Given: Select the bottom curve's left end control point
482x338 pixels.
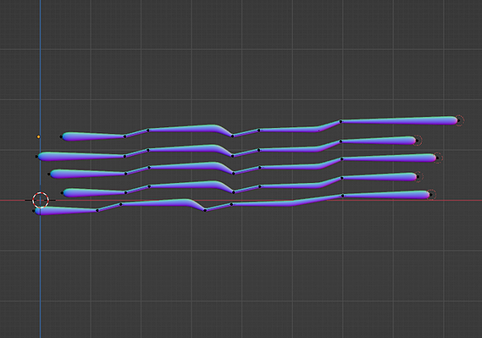Looking at the screenshot, I should click(x=34, y=211).
